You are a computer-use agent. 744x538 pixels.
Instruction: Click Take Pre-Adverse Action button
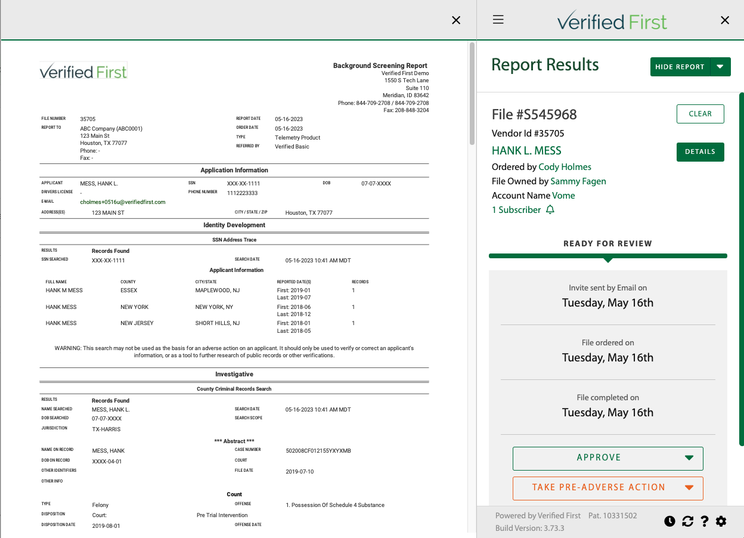pos(599,487)
